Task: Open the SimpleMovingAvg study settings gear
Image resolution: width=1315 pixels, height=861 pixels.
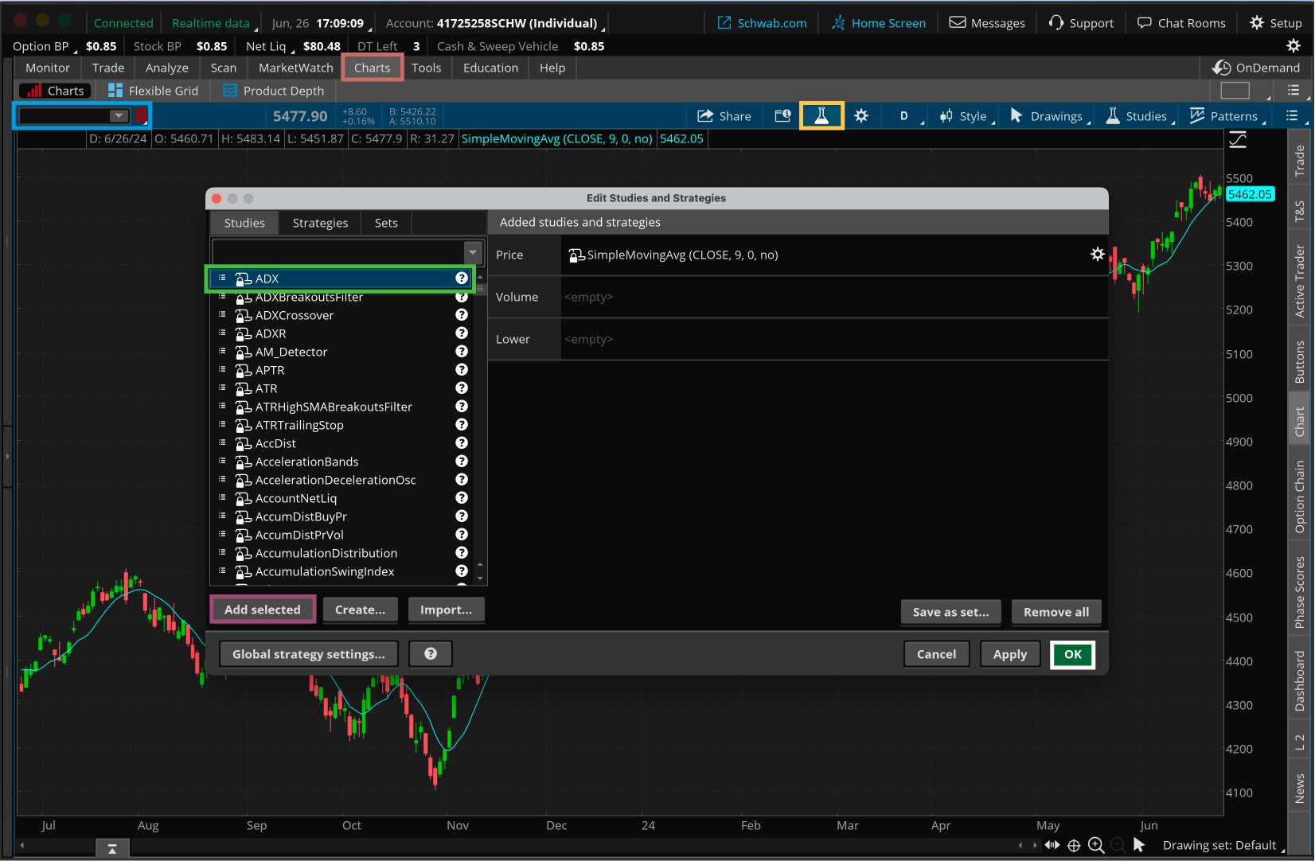Action: click(x=1097, y=255)
